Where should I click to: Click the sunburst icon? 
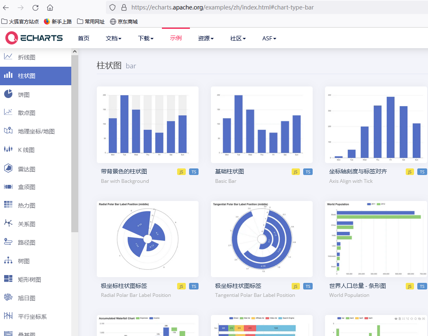(x=8, y=297)
